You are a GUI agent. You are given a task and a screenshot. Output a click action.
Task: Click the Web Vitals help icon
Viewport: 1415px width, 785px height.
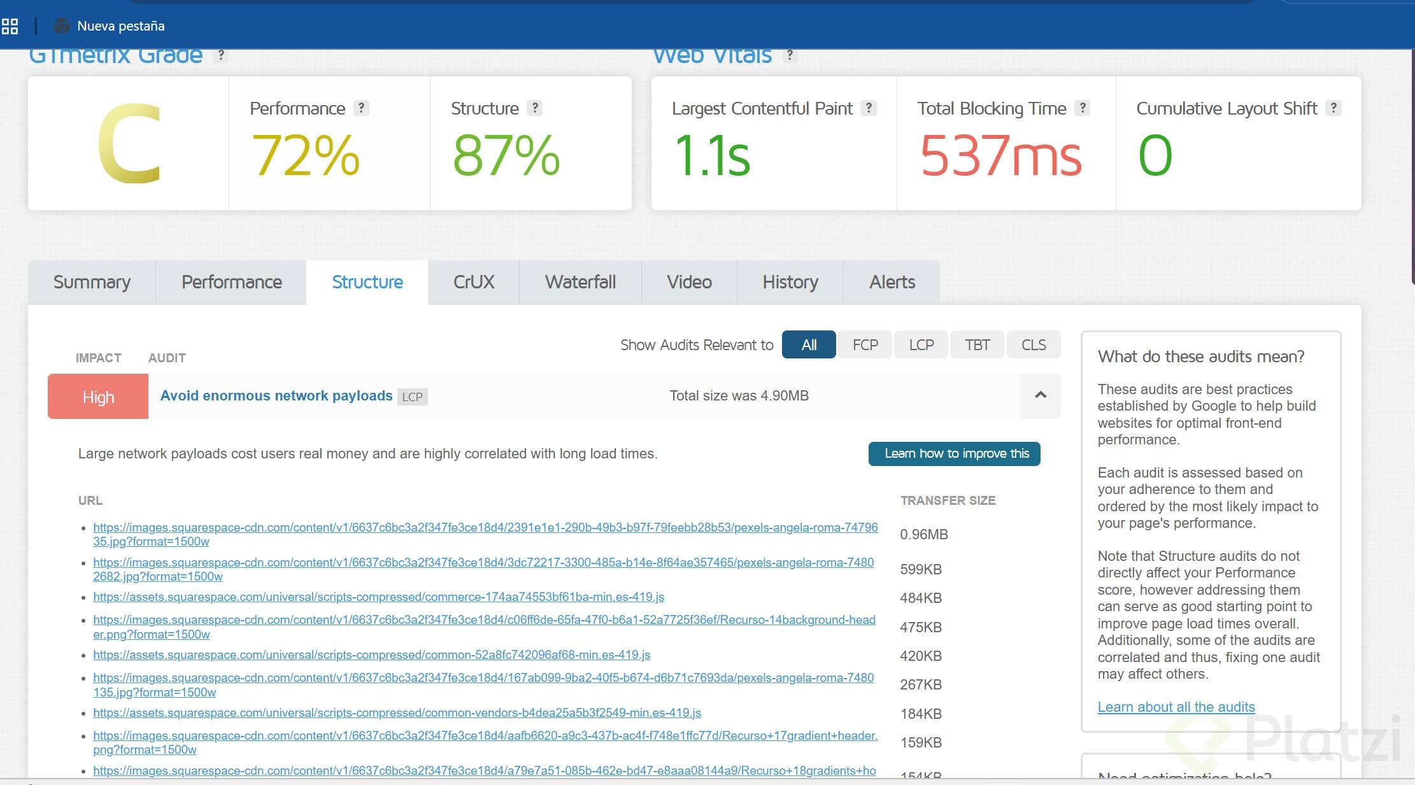[790, 55]
